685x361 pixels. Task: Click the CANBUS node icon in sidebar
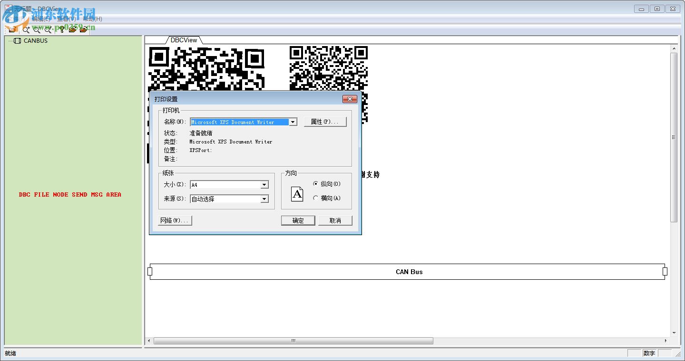[x=17, y=41]
